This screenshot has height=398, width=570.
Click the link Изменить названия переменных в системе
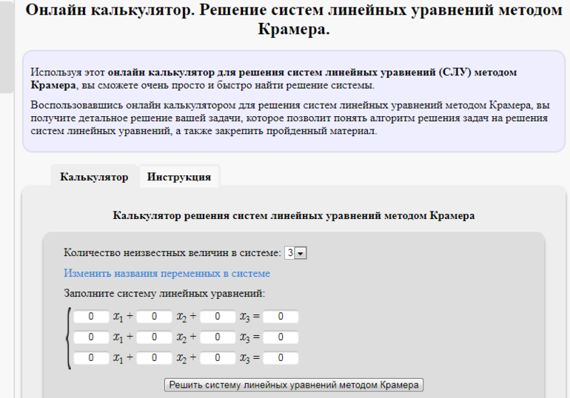[167, 273]
